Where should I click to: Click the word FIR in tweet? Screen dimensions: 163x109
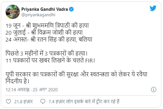point(89,61)
